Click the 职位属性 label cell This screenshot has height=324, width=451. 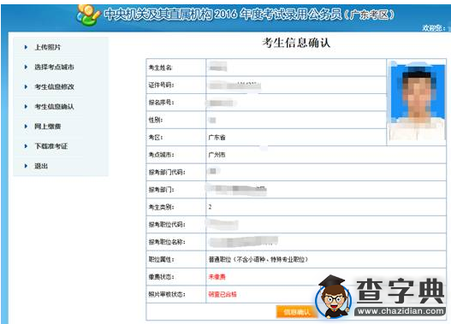[x=176, y=259]
